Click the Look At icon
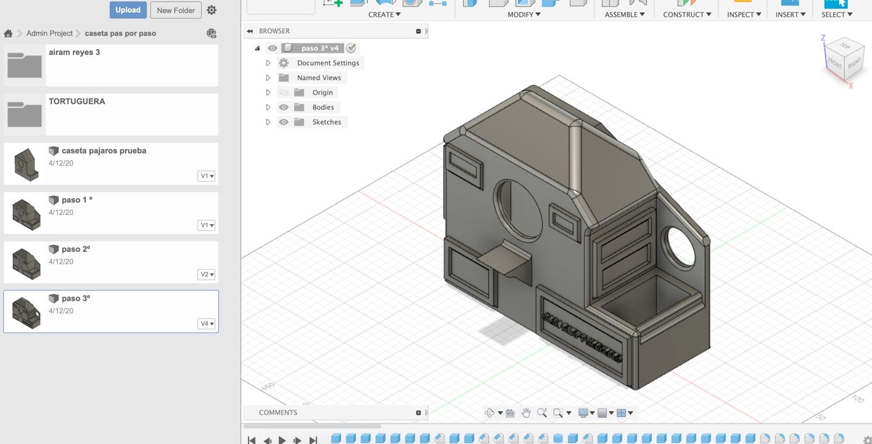The height and width of the screenshot is (444, 872). pyautogui.click(x=510, y=413)
